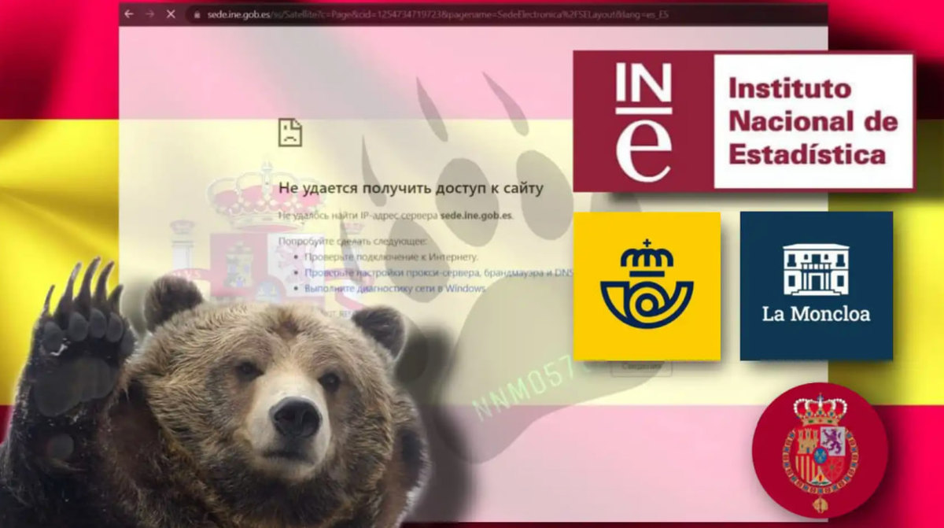Click the browser forward arrow
This screenshot has width=944, height=528.
point(149,14)
